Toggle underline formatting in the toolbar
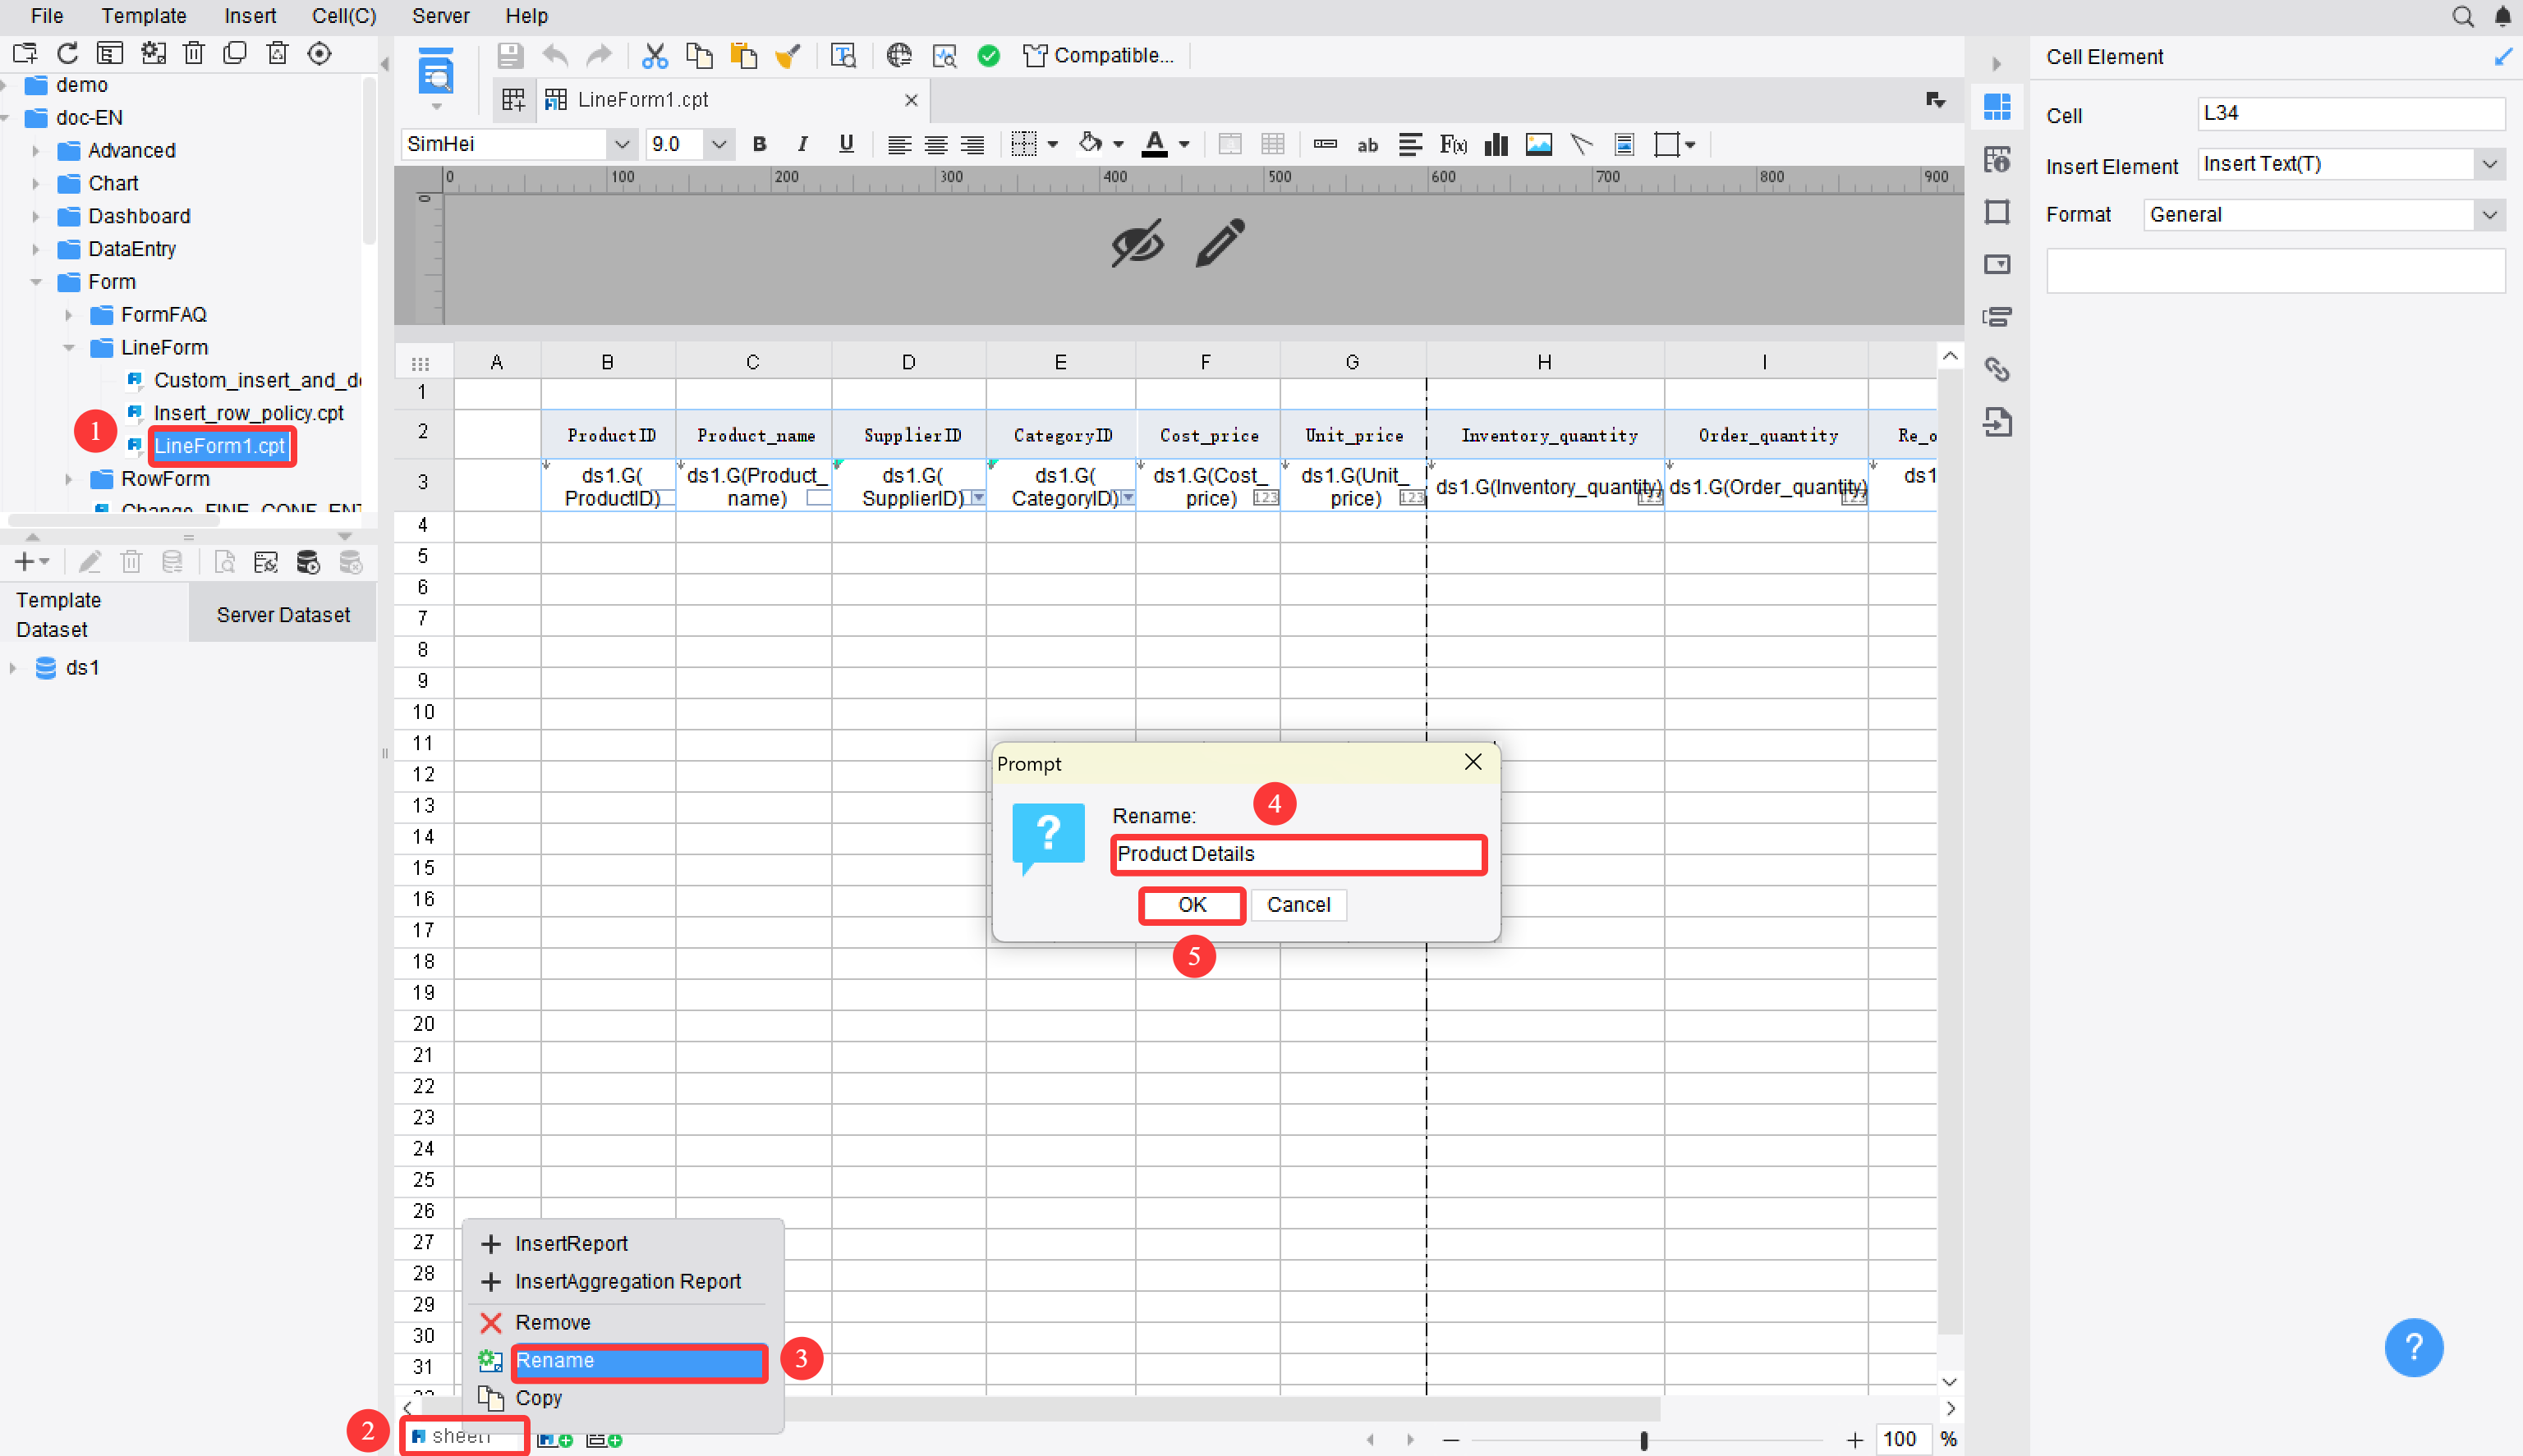2523x1456 pixels. 845,144
